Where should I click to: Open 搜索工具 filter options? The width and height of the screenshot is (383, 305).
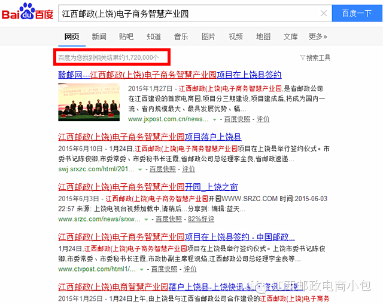(315, 58)
